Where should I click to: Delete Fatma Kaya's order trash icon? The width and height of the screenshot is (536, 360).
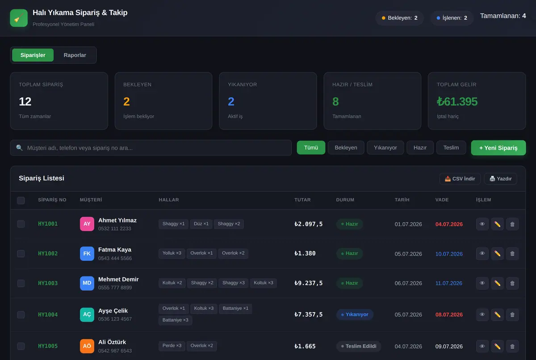point(512,254)
